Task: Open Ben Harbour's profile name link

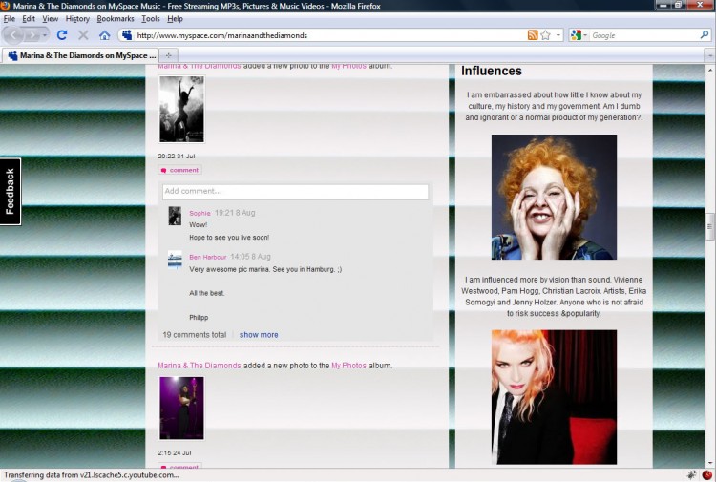Action: [x=208, y=257]
